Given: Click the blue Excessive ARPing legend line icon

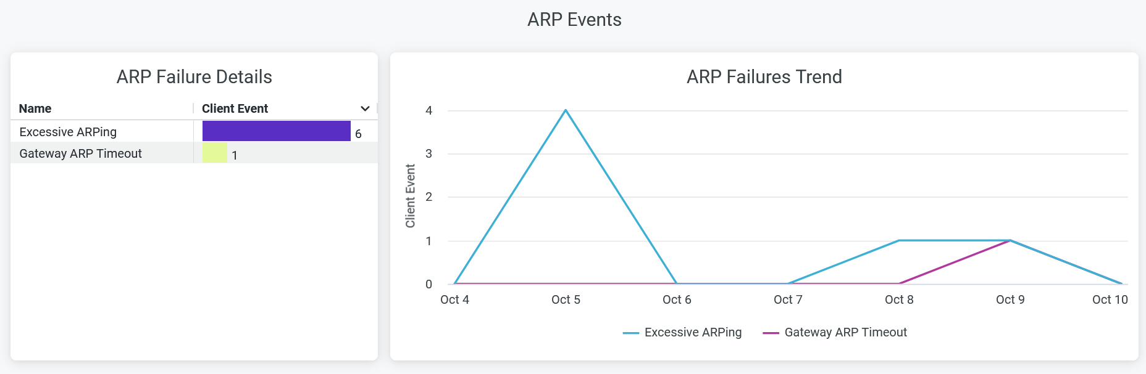Looking at the screenshot, I should point(630,333).
